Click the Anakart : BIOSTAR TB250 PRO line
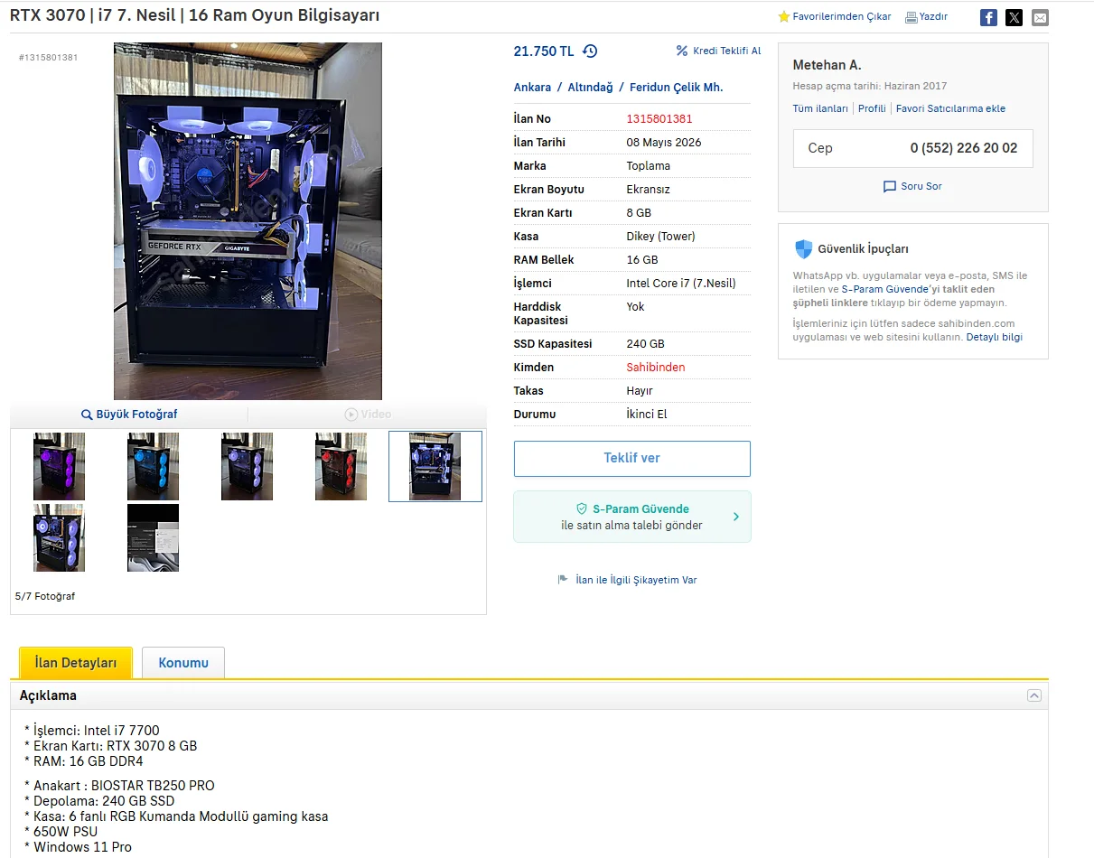This screenshot has height=858, width=1094. point(120,786)
